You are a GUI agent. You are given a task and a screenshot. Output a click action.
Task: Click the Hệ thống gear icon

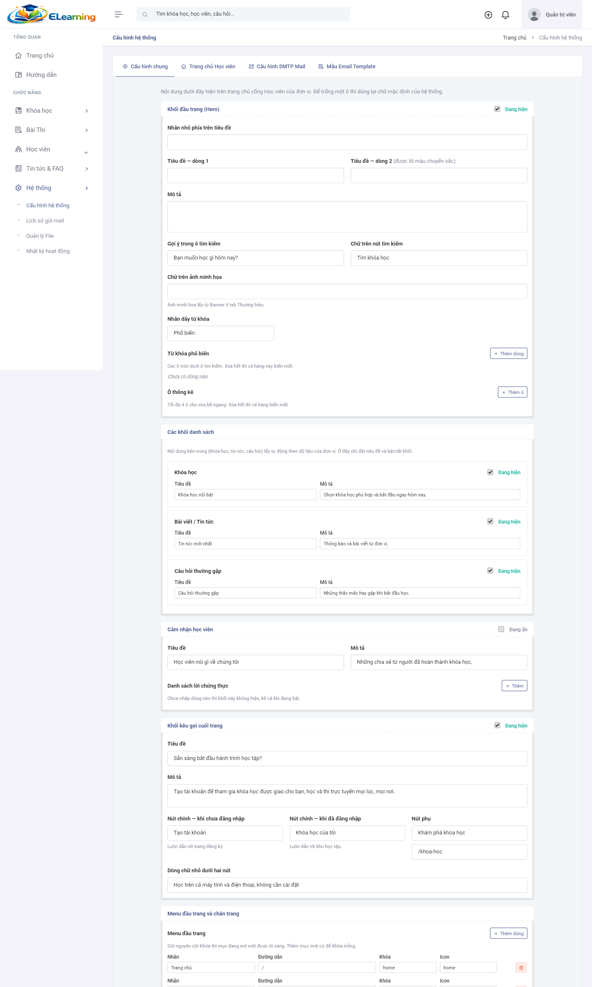point(18,188)
